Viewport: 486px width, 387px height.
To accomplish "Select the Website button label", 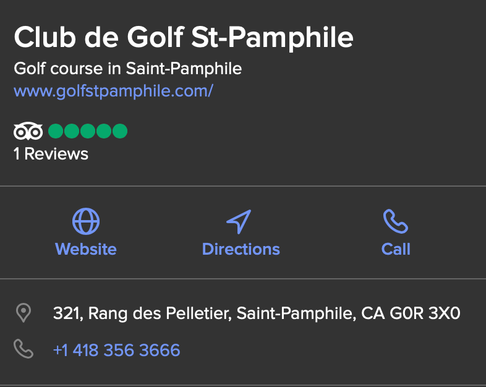I will tap(86, 249).
